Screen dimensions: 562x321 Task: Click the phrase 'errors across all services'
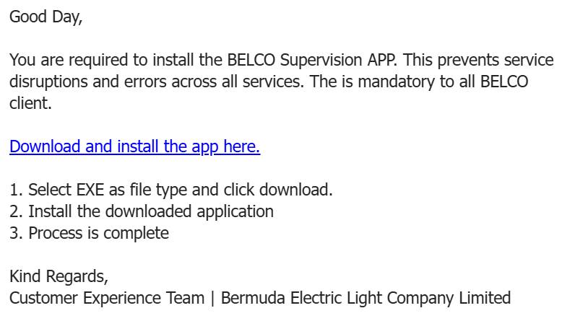(x=214, y=82)
